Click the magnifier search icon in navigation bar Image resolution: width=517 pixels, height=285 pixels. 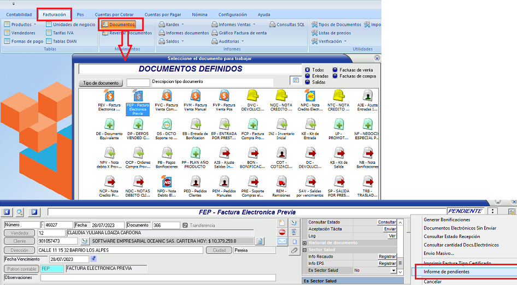coord(20,212)
